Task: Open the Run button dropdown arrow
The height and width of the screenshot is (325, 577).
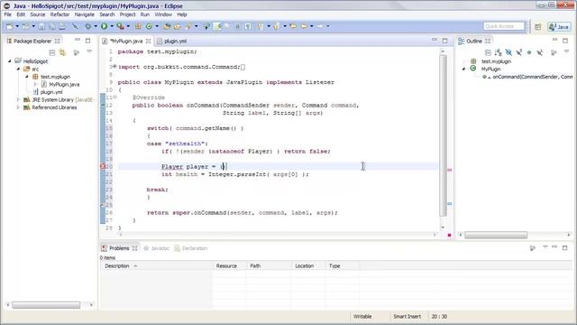Action: (x=112, y=26)
